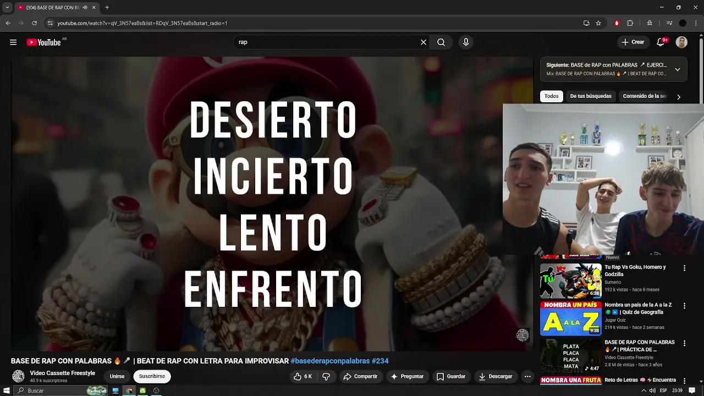This screenshot has height=396, width=704.
Task: Open the Video Cassette Freestyle channel avatar
Action: 19,377
